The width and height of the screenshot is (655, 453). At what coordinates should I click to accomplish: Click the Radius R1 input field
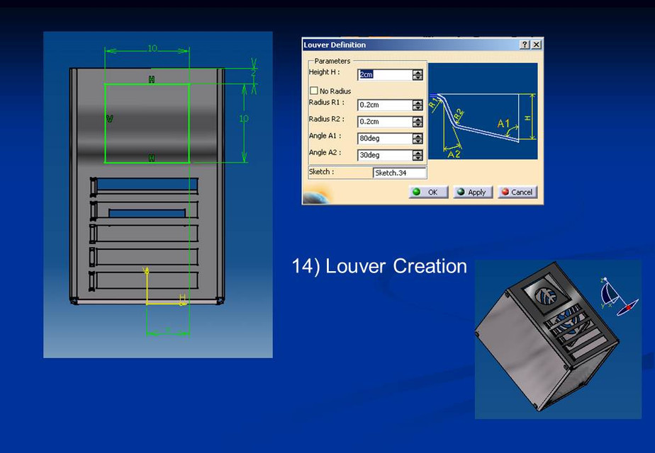point(385,105)
